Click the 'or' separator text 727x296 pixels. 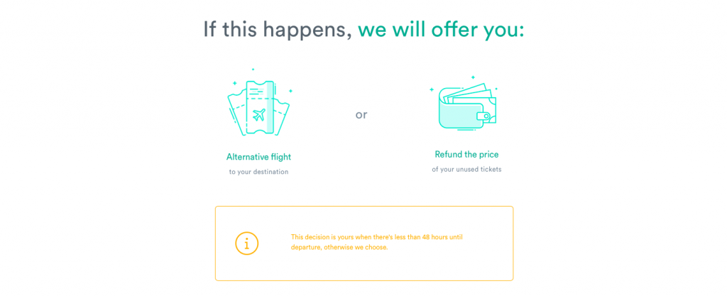(x=361, y=115)
